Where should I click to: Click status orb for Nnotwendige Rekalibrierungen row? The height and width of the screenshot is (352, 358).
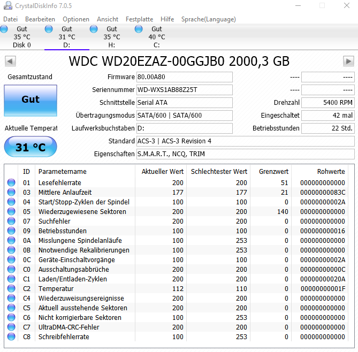11,250
